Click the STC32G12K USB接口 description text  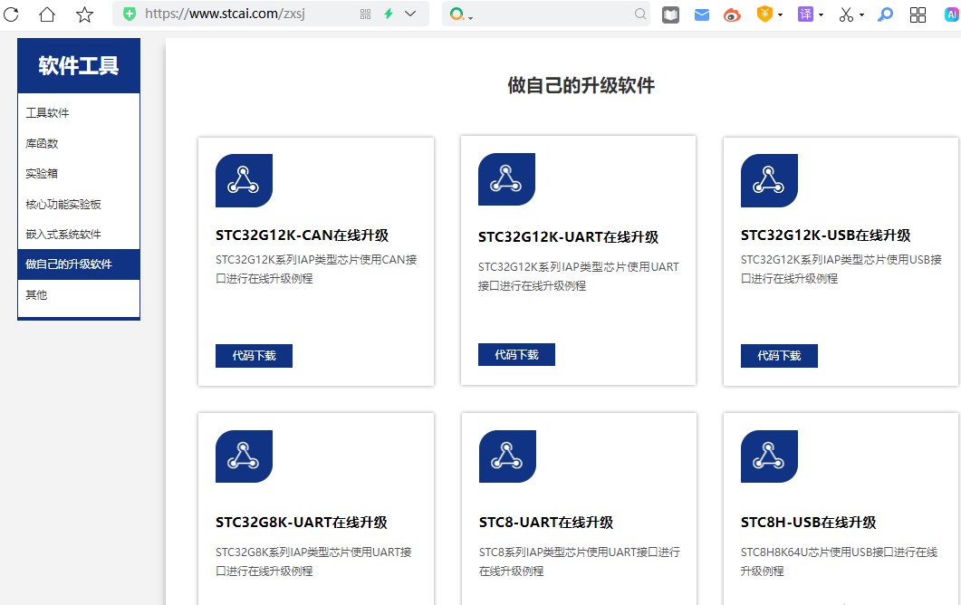click(841, 269)
